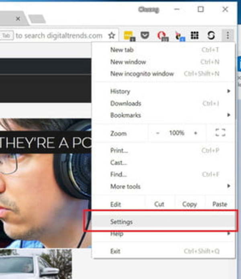
Task: Bookmark this page with the star icon
Action: click(112, 35)
